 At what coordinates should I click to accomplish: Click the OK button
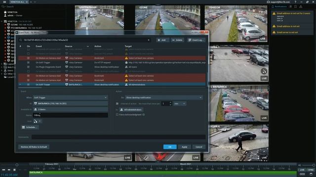click(x=170, y=147)
